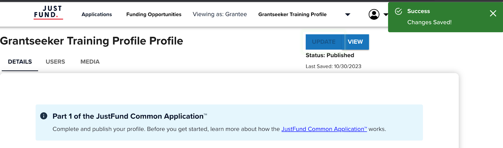The width and height of the screenshot is (503, 148).
Task: Click the Grantseeker Training Profile Profile heading
Action: [91, 41]
